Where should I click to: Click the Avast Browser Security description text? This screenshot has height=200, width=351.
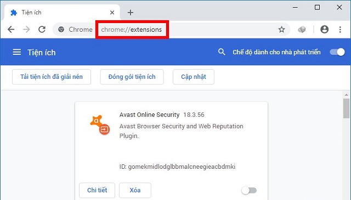click(181, 131)
